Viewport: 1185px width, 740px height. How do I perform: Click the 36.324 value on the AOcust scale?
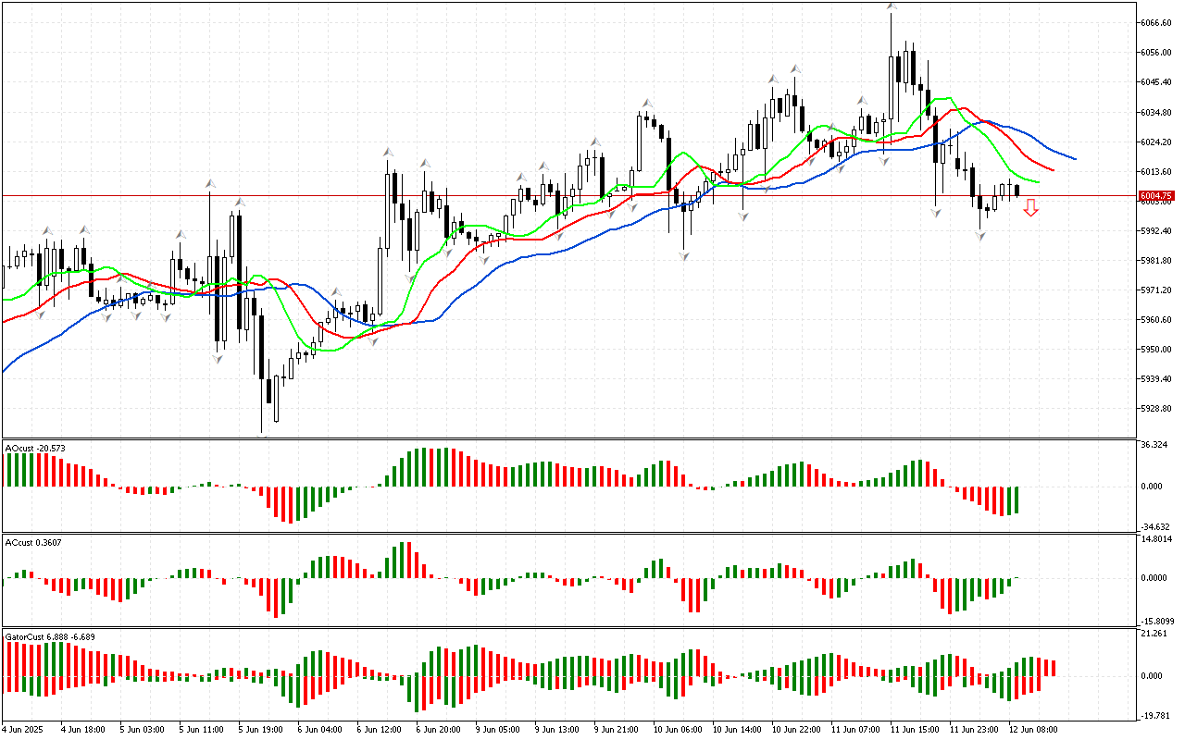coord(1154,446)
